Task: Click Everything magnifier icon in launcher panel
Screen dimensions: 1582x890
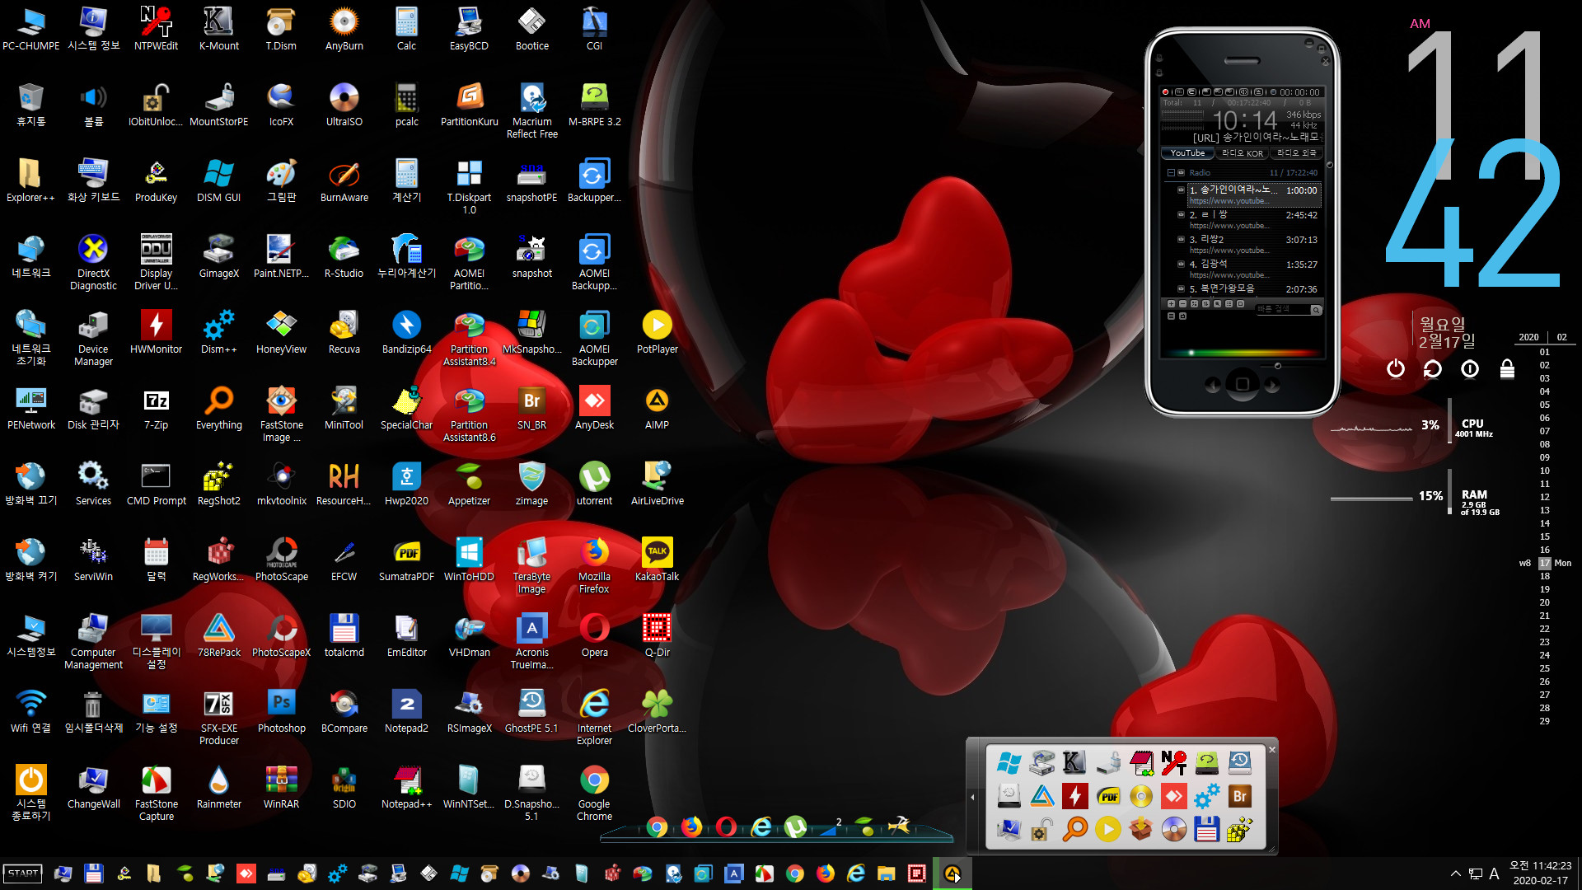Action: 1075,829
